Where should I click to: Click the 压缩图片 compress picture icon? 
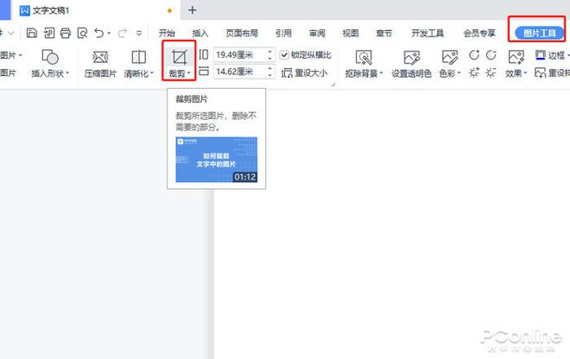[x=100, y=58]
